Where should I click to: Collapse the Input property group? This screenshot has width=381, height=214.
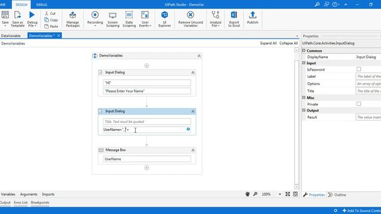[x=304, y=63]
